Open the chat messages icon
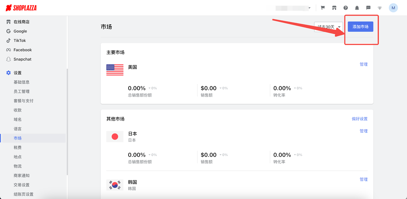Image resolution: width=407 pixels, height=199 pixels. [x=368, y=8]
